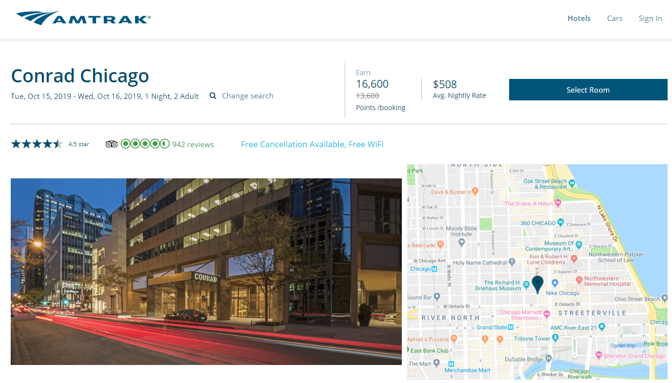The width and height of the screenshot is (672, 383).
Task: Click the Amtrak logo
Action: (83, 18)
